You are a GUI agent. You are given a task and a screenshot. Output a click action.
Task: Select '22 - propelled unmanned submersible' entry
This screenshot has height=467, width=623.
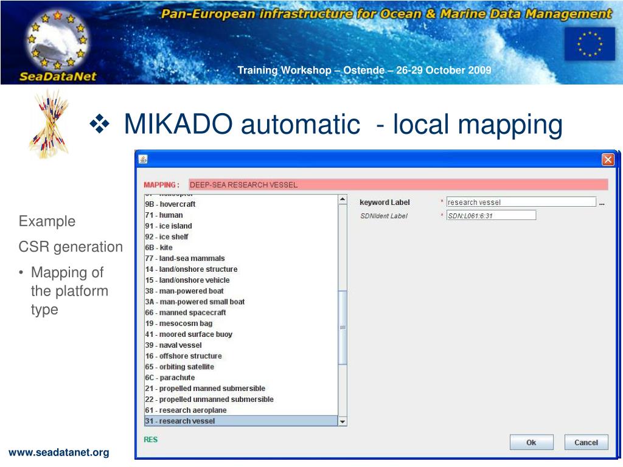point(241,399)
